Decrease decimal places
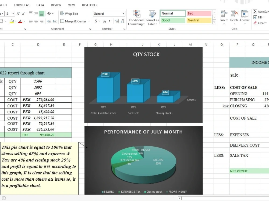This screenshot has width=269, height=201. click(123, 21)
